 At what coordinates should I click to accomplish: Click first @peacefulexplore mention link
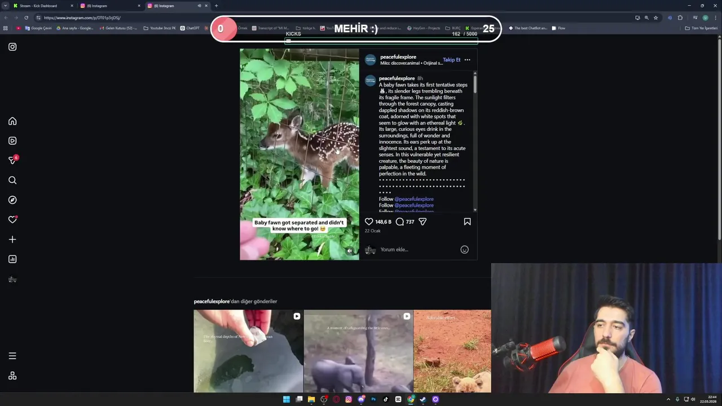click(x=414, y=199)
